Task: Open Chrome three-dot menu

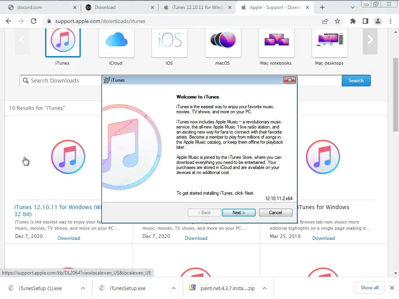Action: [x=390, y=21]
